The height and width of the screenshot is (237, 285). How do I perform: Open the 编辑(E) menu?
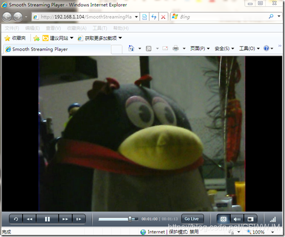(x=32, y=28)
